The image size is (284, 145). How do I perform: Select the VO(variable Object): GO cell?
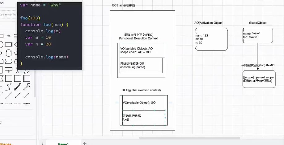click(x=144, y=103)
